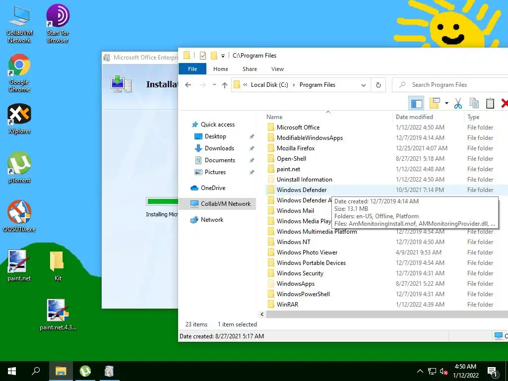Click Properties checkmark in quick access toolbar
Viewport: 508px width, 381px height.
tap(203, 56)
